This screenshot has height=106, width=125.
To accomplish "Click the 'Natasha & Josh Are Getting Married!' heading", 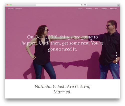I will pyautogui.click(x=62, y=89).
